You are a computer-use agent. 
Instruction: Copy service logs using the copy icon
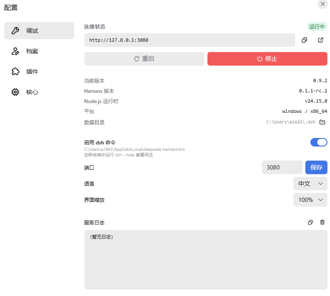tap(310, 222)
